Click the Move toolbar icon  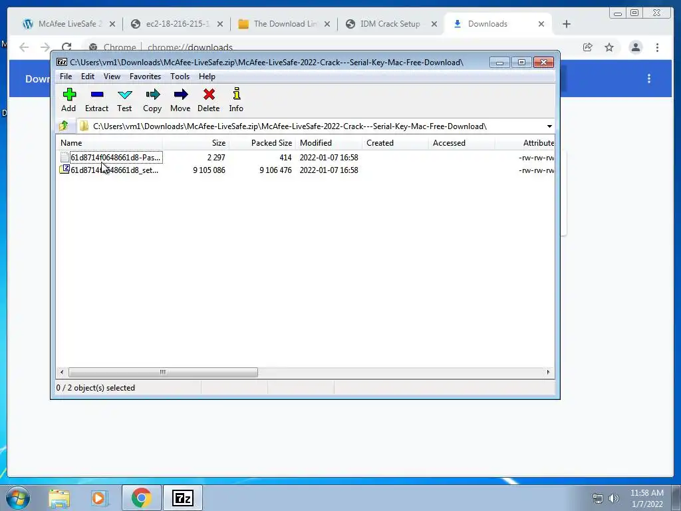pos(180,100)
